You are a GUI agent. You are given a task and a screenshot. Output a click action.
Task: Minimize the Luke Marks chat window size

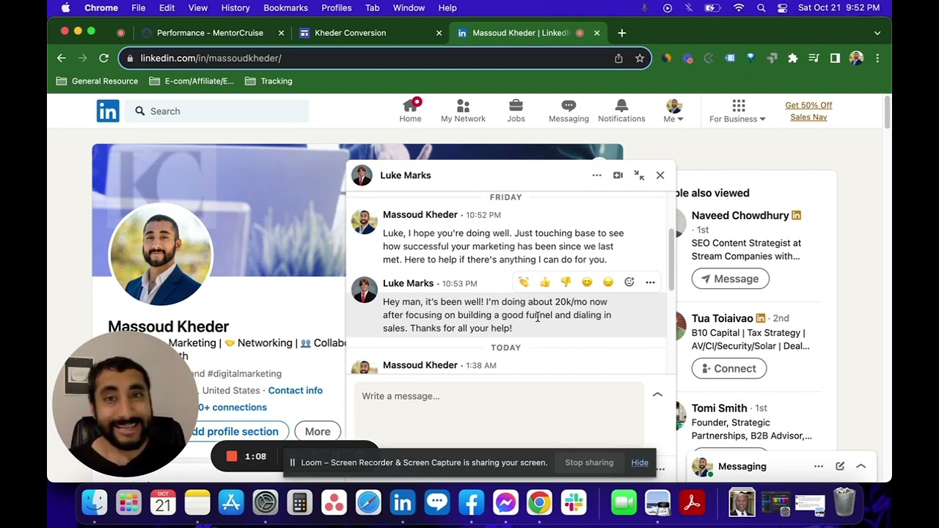pos(639,175)
